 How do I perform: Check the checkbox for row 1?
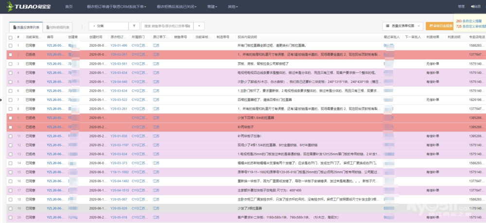pos(11,45)
